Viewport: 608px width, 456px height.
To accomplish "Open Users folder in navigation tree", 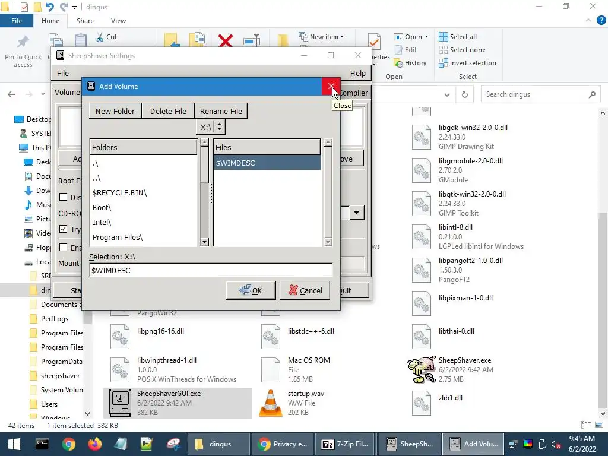I will [49, 404].
